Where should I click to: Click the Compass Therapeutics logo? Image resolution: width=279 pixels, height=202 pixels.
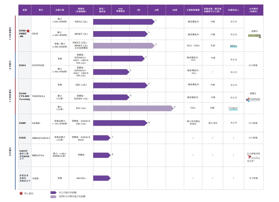pyautogui.click(x=253, y=100)
